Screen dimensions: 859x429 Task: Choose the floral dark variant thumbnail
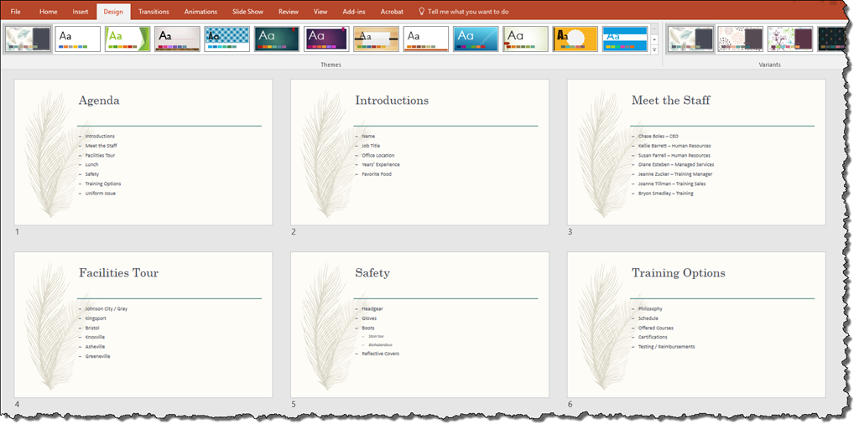click(789, 39)
